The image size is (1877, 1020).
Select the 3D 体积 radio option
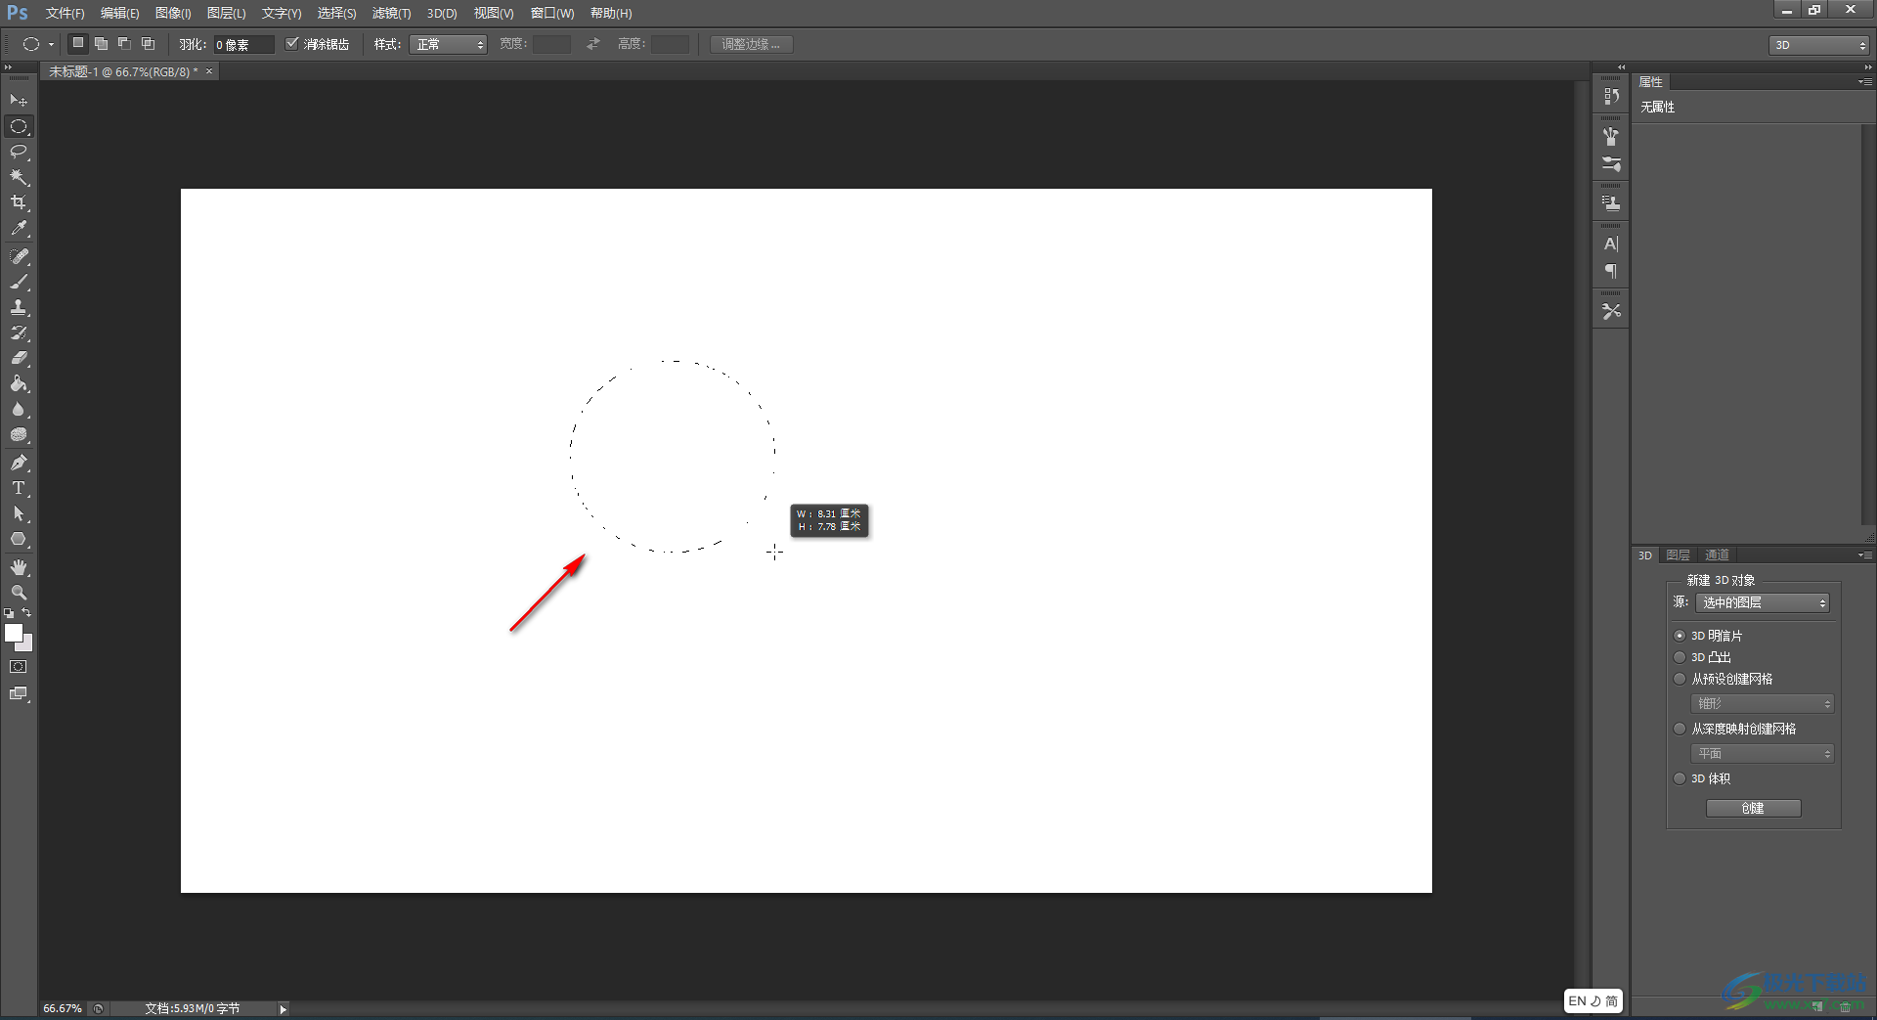pos(1680,778)
